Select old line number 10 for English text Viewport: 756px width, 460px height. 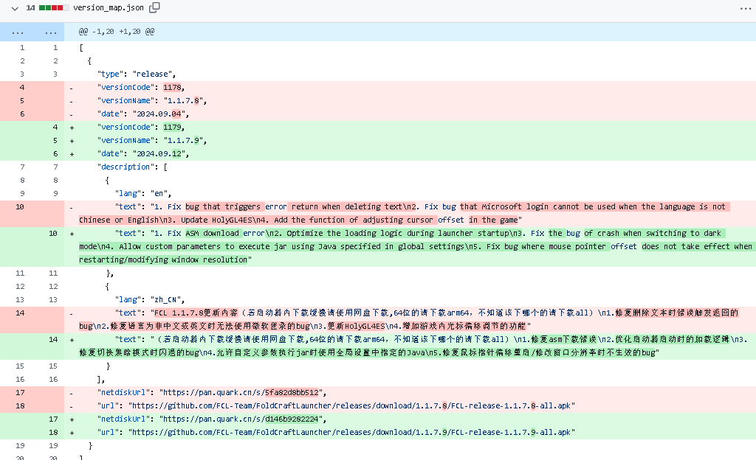tap(22, 206)
